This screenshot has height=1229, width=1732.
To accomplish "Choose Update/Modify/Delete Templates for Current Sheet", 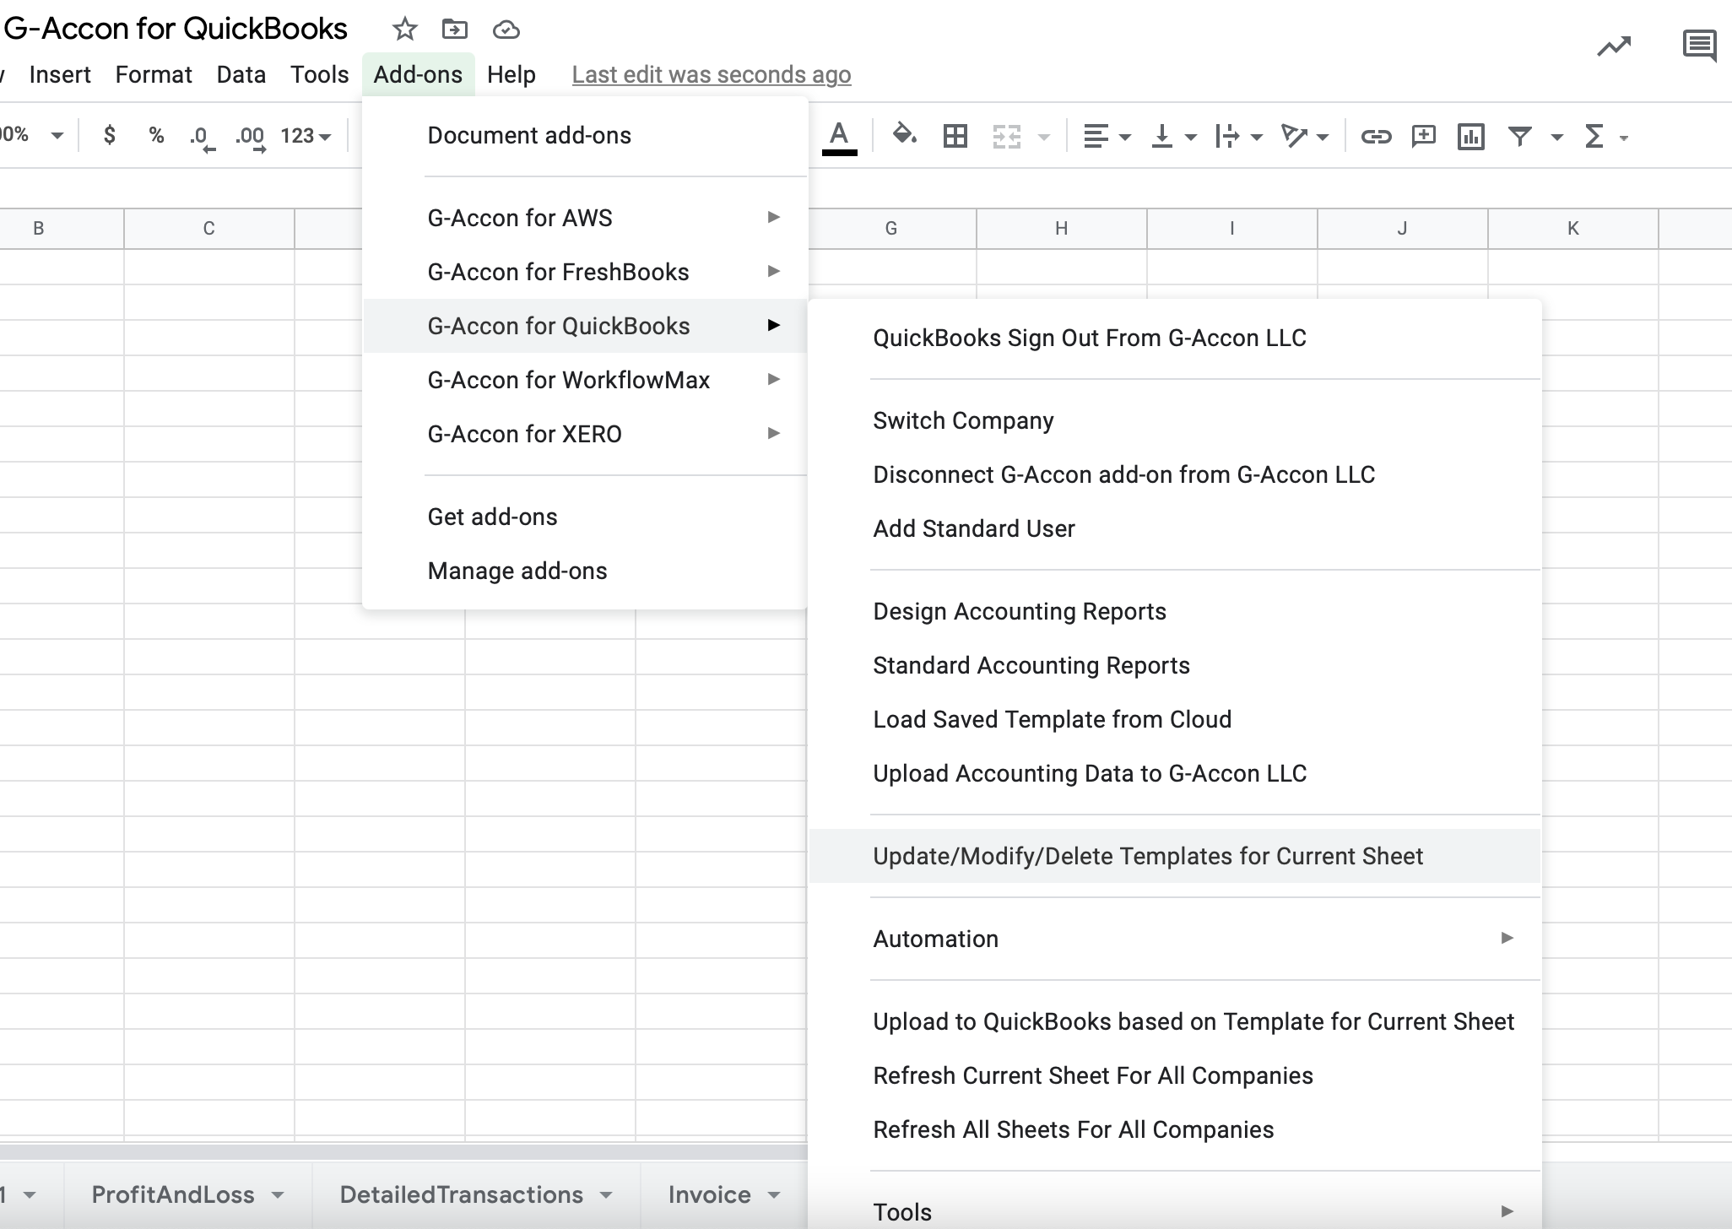I will click(x=1175, y=856).
